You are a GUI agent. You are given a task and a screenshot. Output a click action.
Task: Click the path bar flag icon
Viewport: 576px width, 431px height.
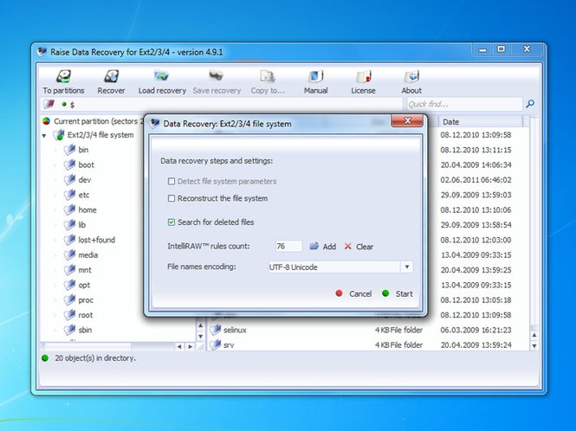49,104
